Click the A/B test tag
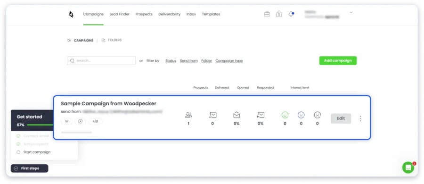 96,121
